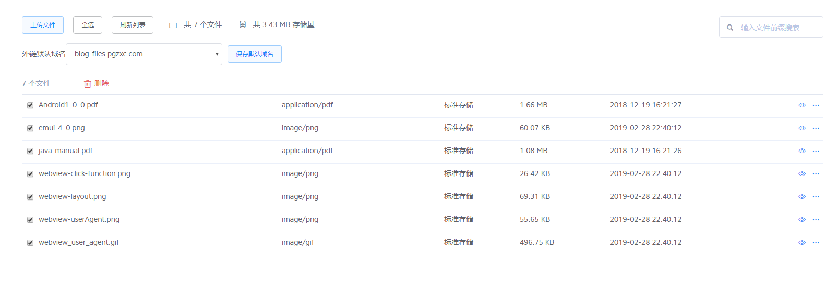Click the eye preview icon for Android1_0_0.pdf
838x300 pixels.
point(801,105)
